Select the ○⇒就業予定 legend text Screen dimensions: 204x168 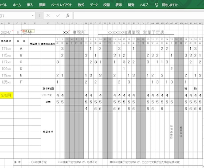39,162
